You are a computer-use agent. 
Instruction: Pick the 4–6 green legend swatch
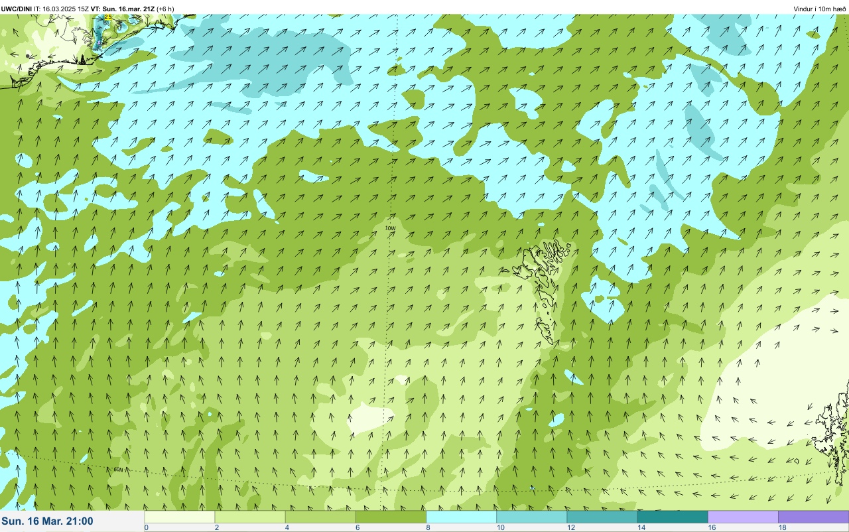tap(320, 517)
